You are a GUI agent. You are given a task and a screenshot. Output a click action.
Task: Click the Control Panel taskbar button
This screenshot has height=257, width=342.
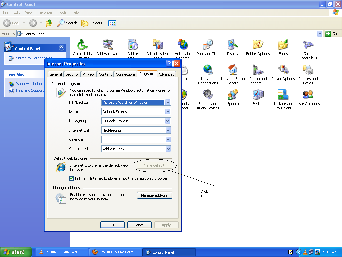pos(169,252)
